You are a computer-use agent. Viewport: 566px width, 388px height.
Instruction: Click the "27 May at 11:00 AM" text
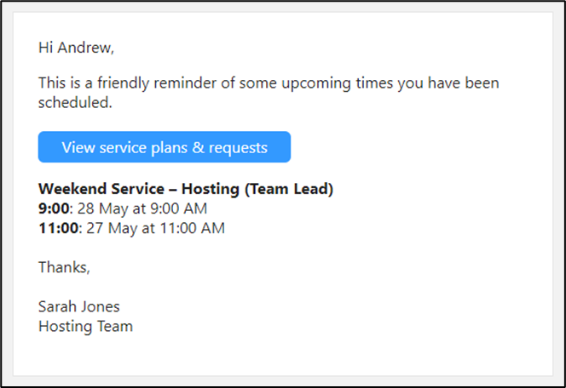click(156, 228)
